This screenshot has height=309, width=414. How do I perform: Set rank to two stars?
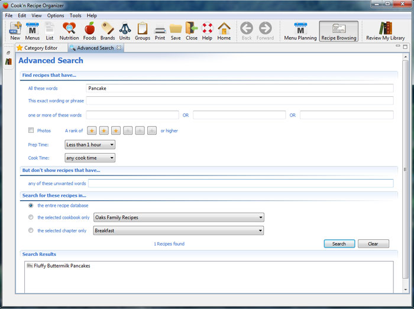coord(103,131)
